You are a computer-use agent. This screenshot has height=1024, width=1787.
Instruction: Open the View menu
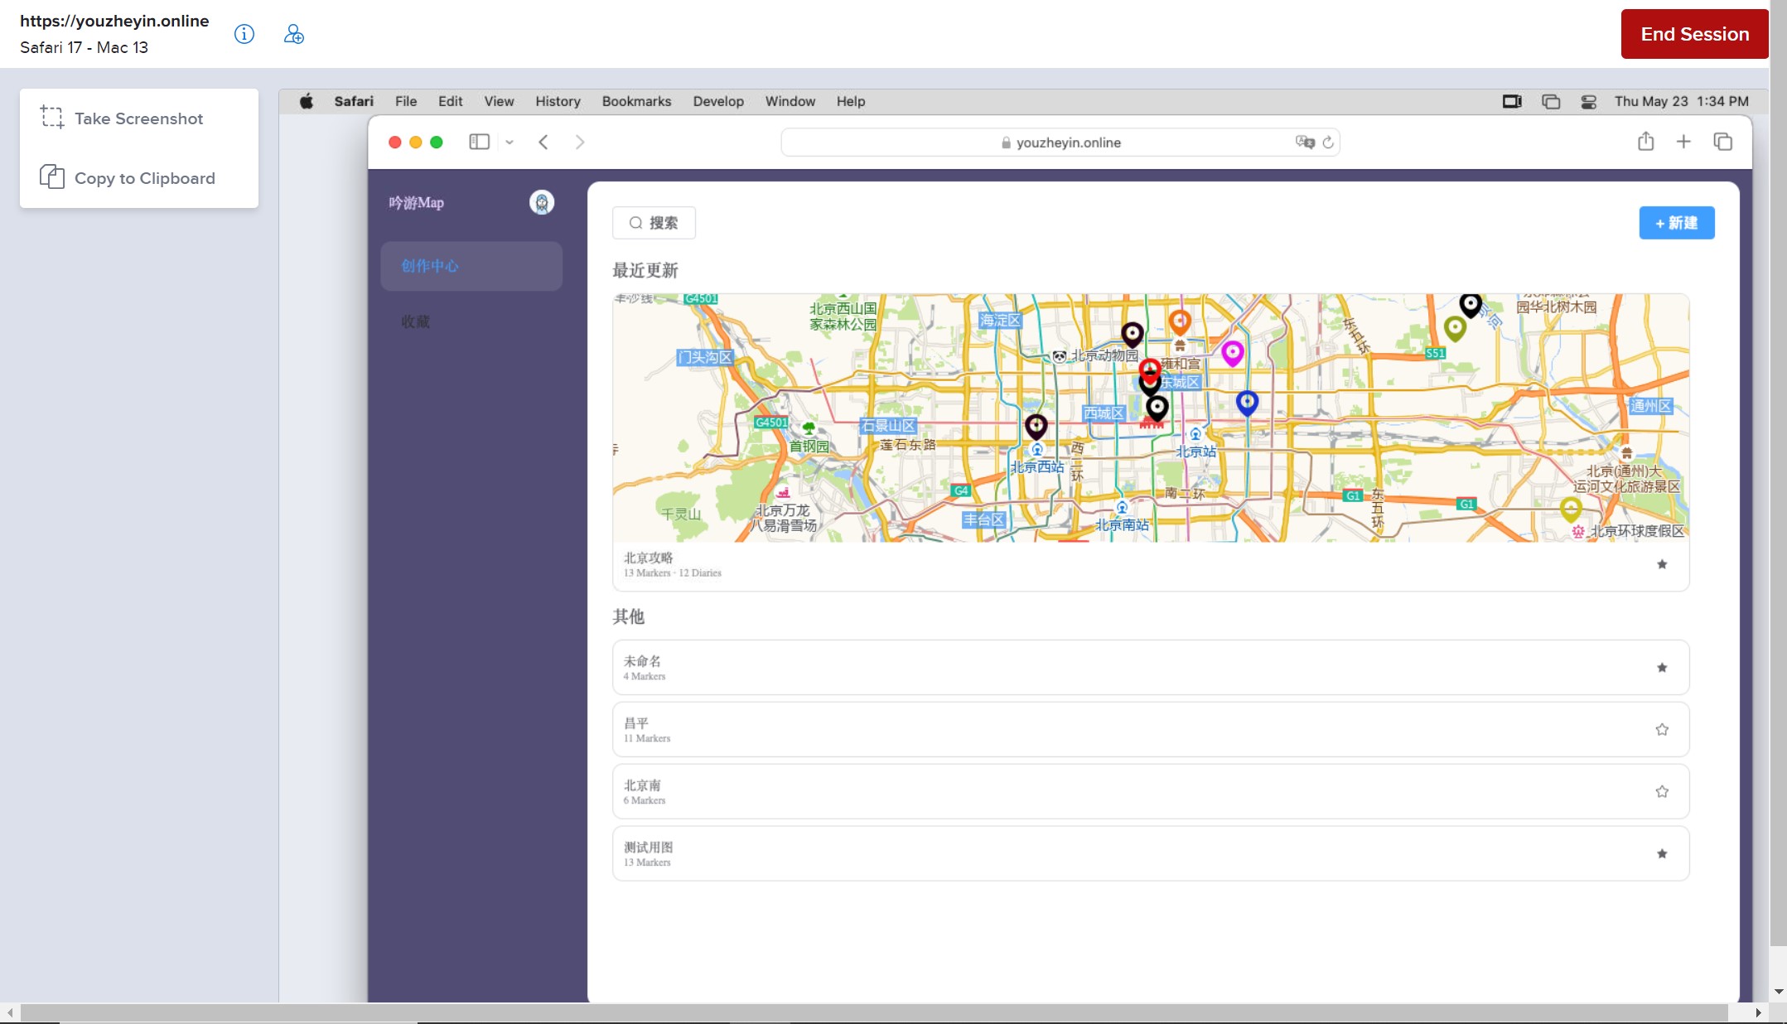click(x=499, y=101)
